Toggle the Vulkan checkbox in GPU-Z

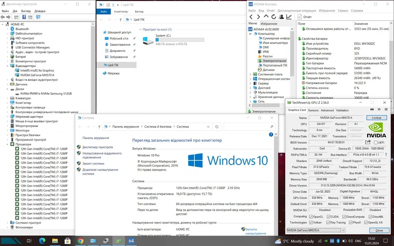click(311, 222)
